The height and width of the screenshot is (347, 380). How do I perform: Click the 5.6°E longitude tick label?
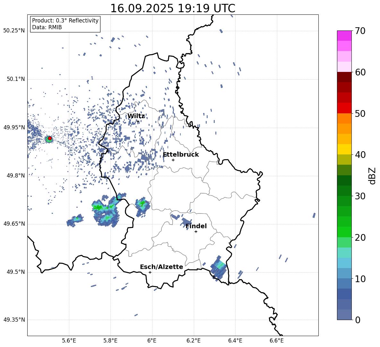point(69,341)
